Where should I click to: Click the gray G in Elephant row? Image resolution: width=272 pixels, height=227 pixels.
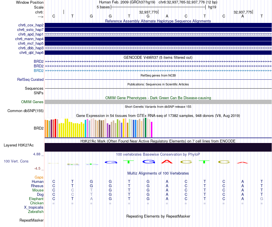click(x=261, y=199)
